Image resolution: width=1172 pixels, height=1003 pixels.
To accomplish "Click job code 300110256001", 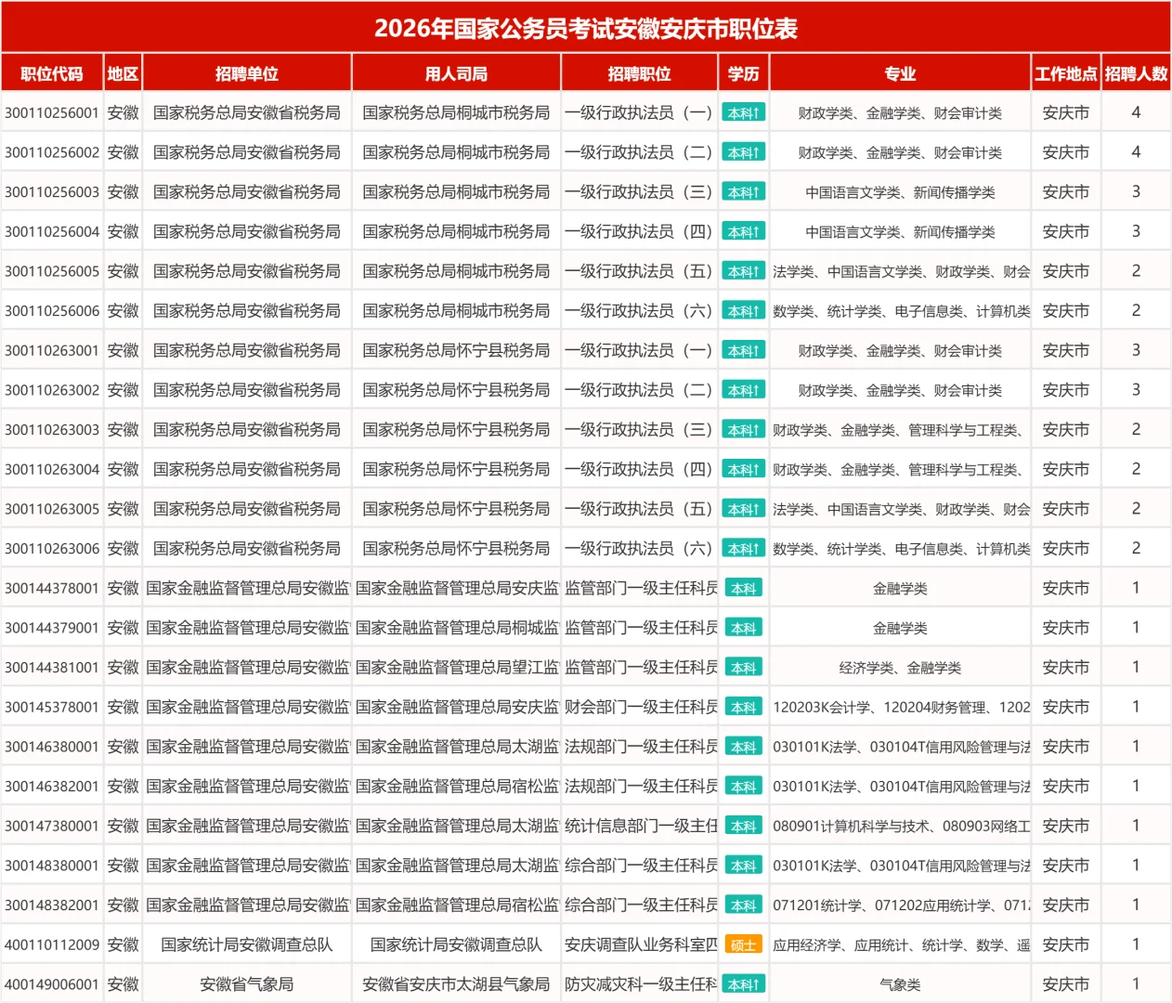I will pos(52,113).
